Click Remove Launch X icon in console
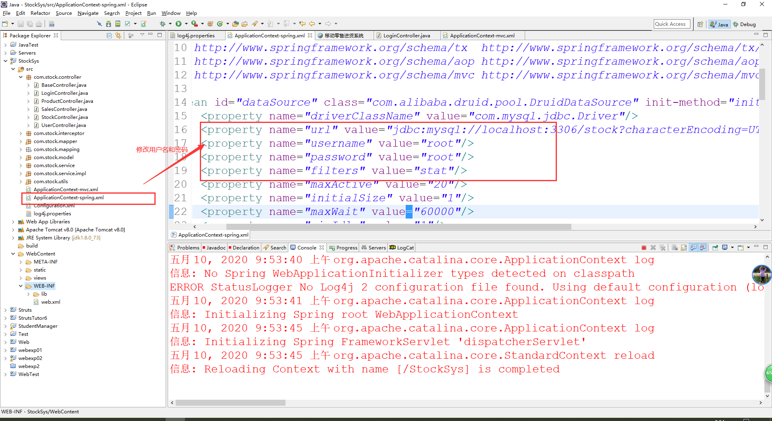This screenshot has width=772, height=421. click(x=653, y=247)
